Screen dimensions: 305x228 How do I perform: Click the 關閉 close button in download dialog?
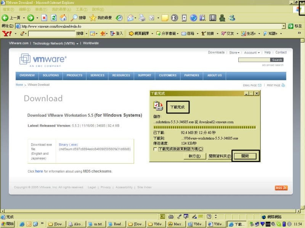[x=245, y=156]
